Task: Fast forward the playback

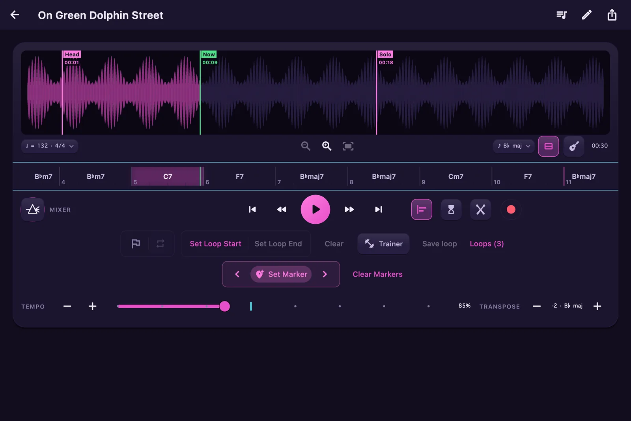Action: point(349,210)
